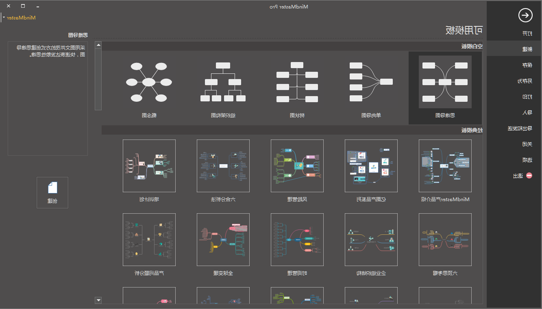Click the template list scroll-down arrow
Viewport: 542px width, 309px height.
pos(98,300)
